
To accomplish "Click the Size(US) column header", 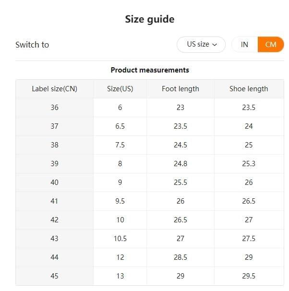I will tap(120, 89).
